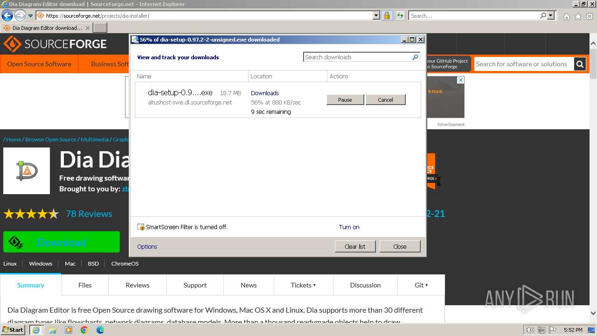Click the ad close X icon

pyautogui.click(x=460, y=80)
